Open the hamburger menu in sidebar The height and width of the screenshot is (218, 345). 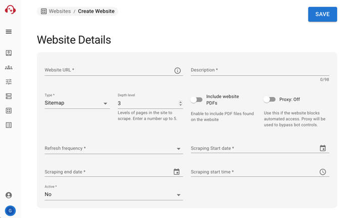(x=9, y=32)
